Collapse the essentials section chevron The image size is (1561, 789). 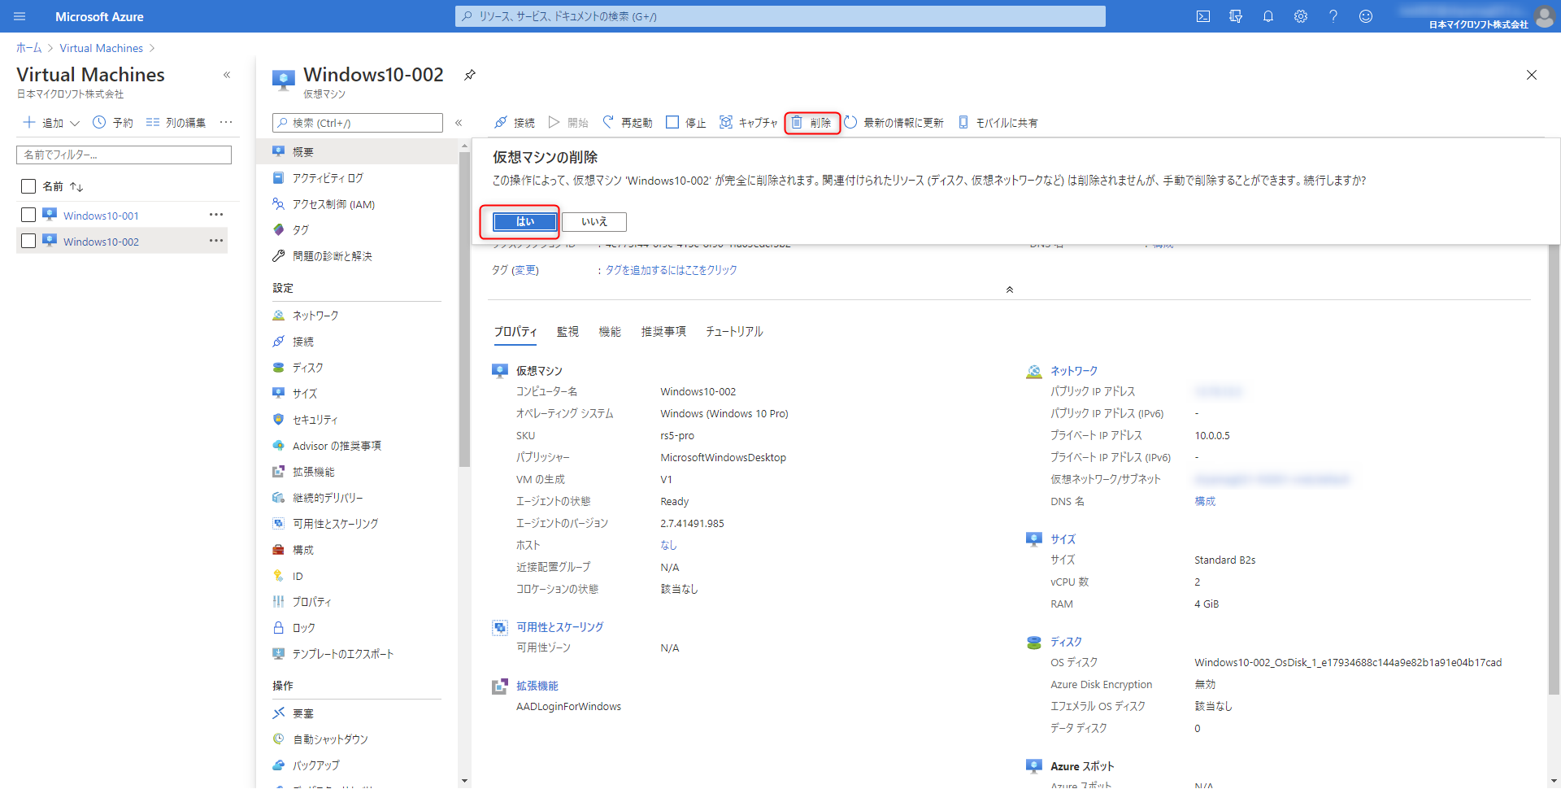[x=1009, y=290]
